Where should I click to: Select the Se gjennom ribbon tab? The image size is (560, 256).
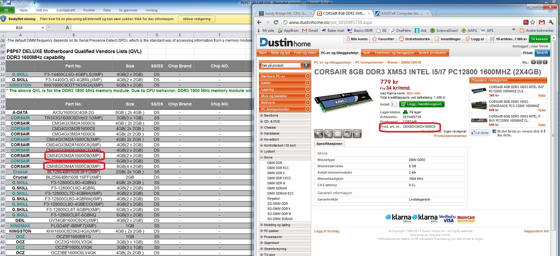(x=128, y=10)
